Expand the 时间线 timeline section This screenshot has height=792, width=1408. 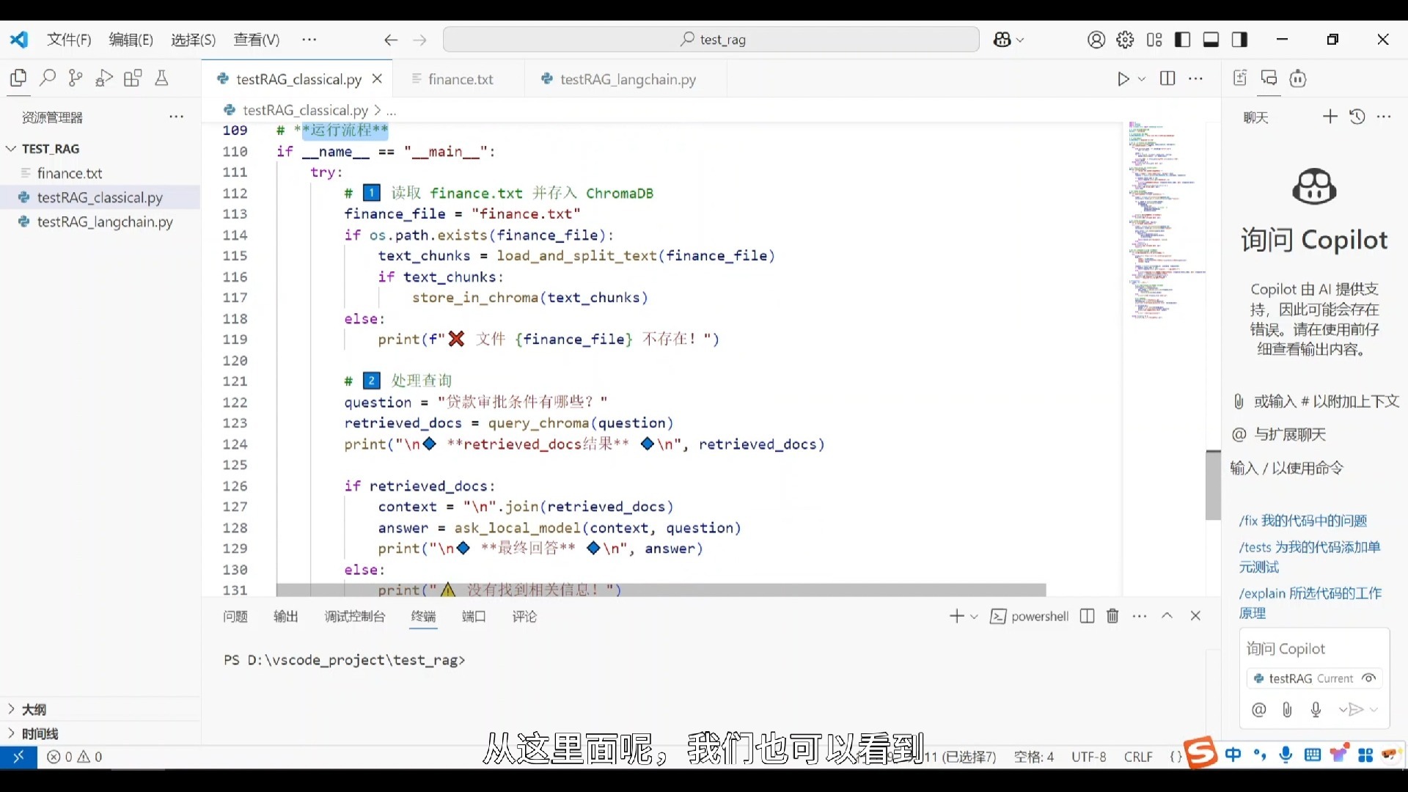(x=40, y=733)
